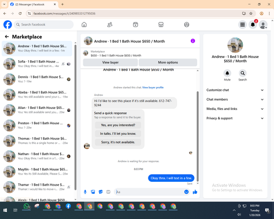View site information icon in address bar
Viewport: 274px width, 219px height.
click(x=29, y=14)
